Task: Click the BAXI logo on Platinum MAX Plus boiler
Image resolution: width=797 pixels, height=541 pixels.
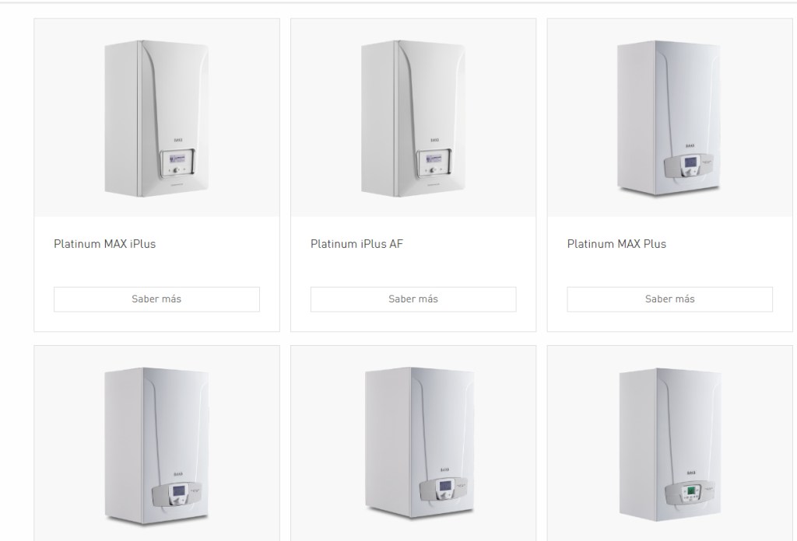Action: tap(690, 146)
